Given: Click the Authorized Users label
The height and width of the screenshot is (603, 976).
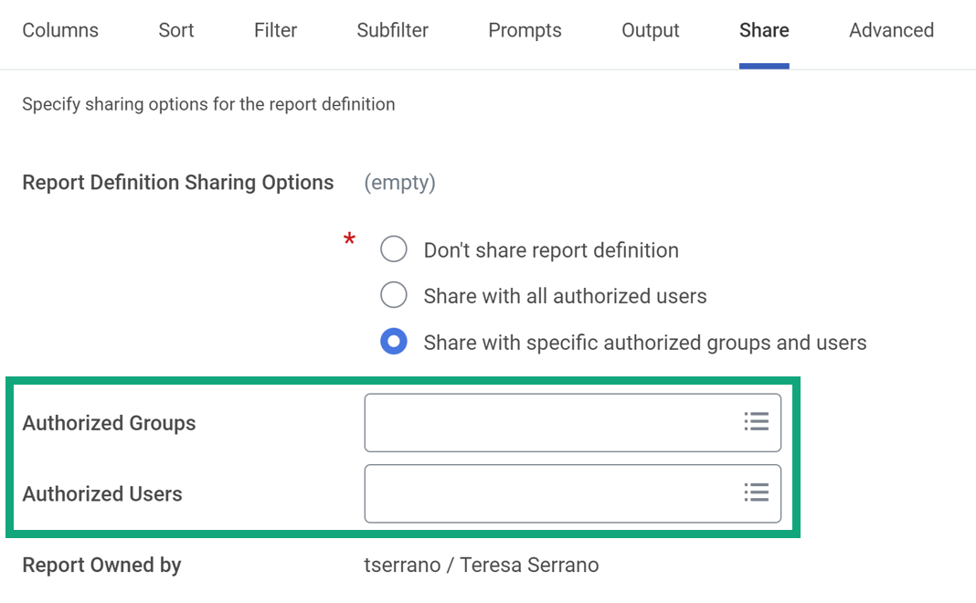Looking at the screenshot, I should [102, 494].
